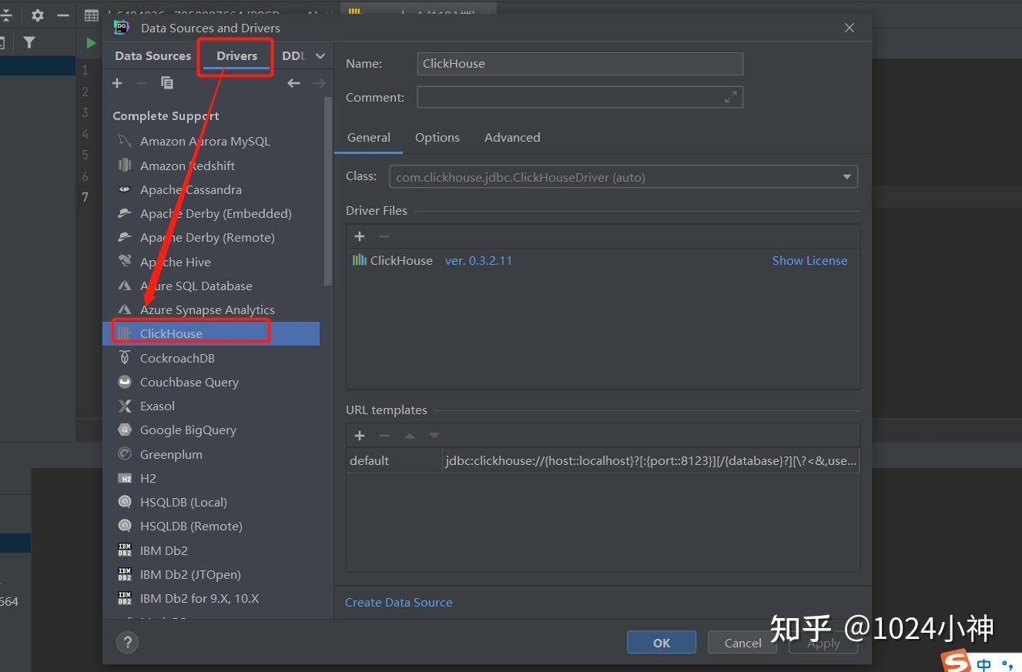1022x672 pixels.
Task: Switch to the Data Sources tab
Action: 152,55
